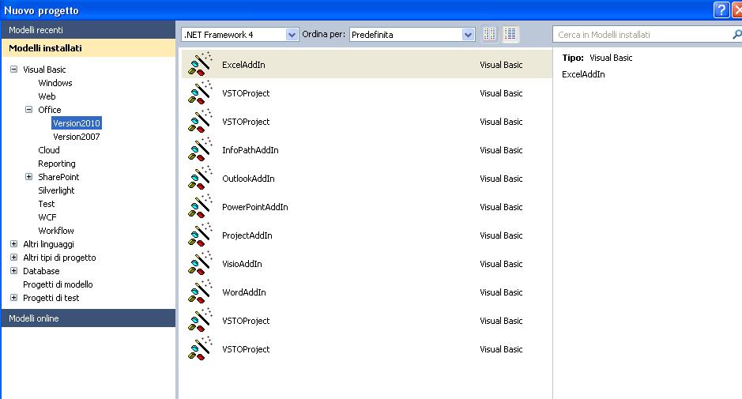Select the Cloud category

49,150
